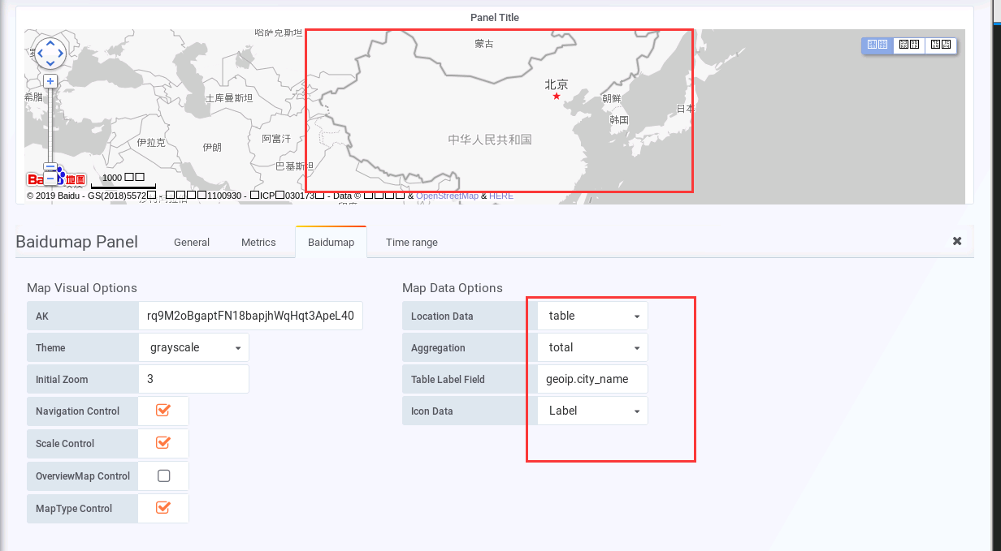Expand the Aggregation dropdown set to total
This screenshot has width=1001, height=551.
[x=591, y=347]
